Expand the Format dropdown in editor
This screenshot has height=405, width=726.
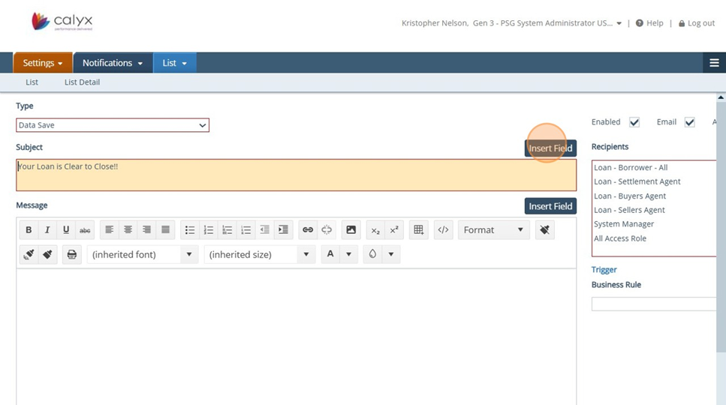tap(493, 230)
